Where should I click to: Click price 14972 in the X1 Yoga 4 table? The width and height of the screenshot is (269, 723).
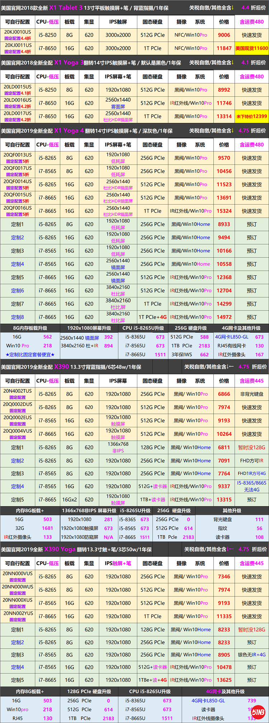click(224, 317)
